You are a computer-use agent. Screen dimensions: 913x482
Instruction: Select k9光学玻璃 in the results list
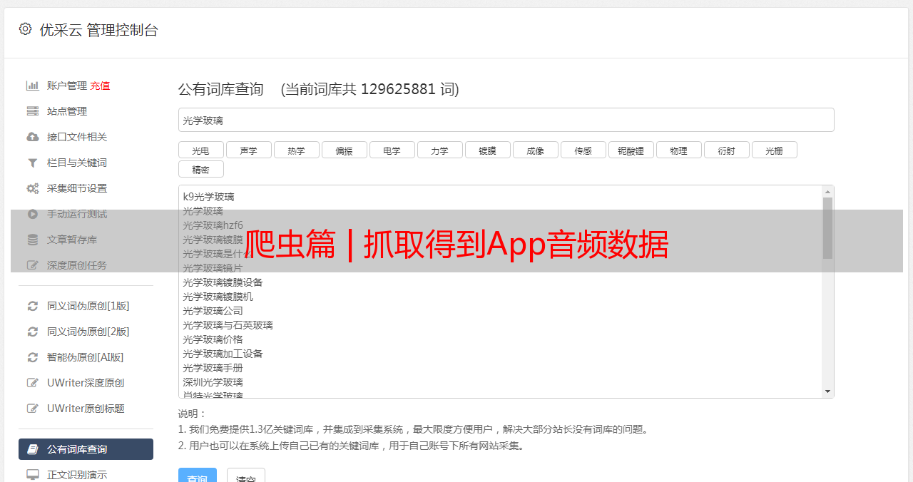[x=208, y=197]
